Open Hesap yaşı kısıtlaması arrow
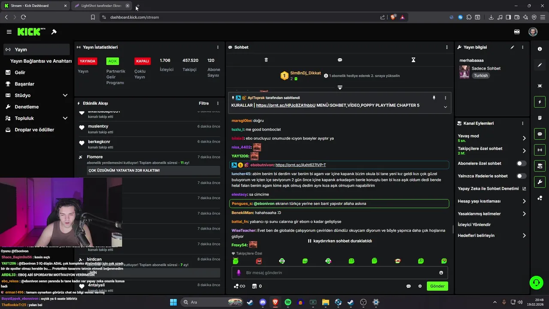 524,201
